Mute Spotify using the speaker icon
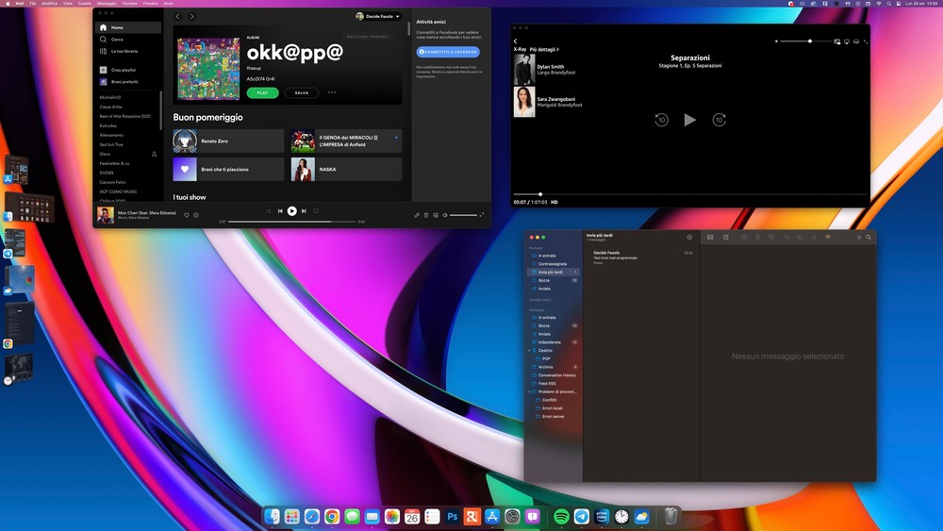The image size is (943, 531). tap(444, 215)
